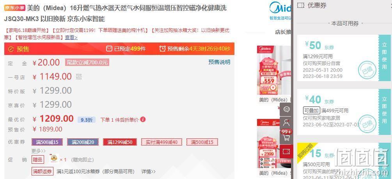The image size is (392, 179).
Task: Click the coupon icon next to 优惠券 header
Action: 301,5
